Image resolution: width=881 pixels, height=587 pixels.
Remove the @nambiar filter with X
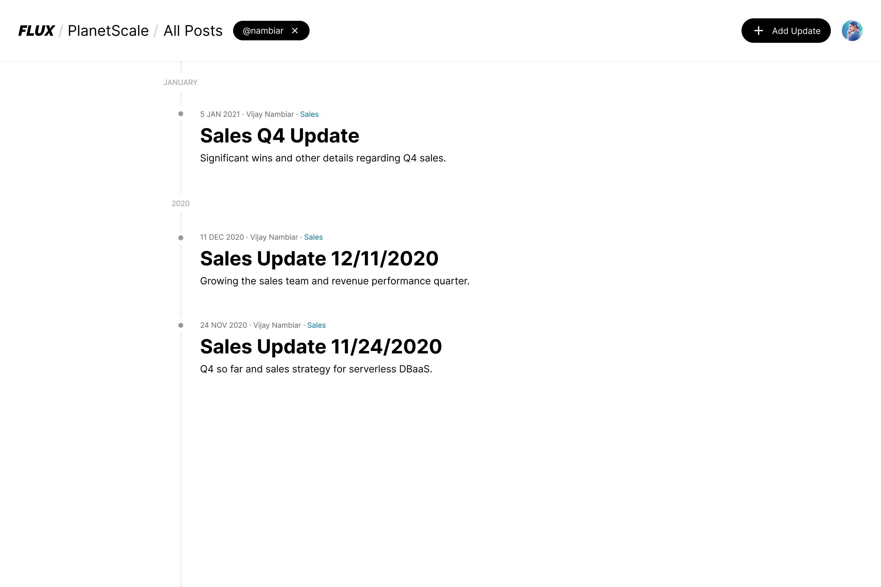pos(295,31)
